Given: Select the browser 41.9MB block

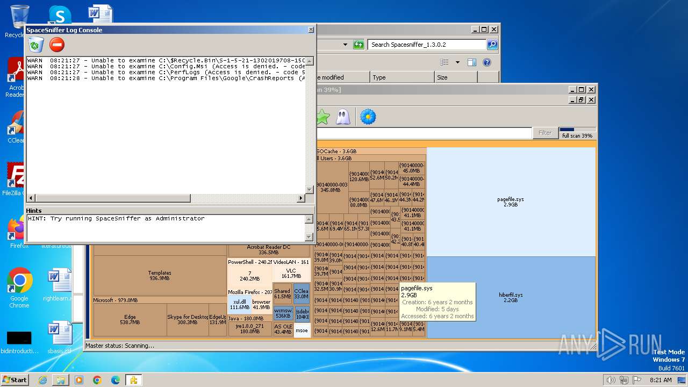Looking at the screenshot, I should 261,305.
